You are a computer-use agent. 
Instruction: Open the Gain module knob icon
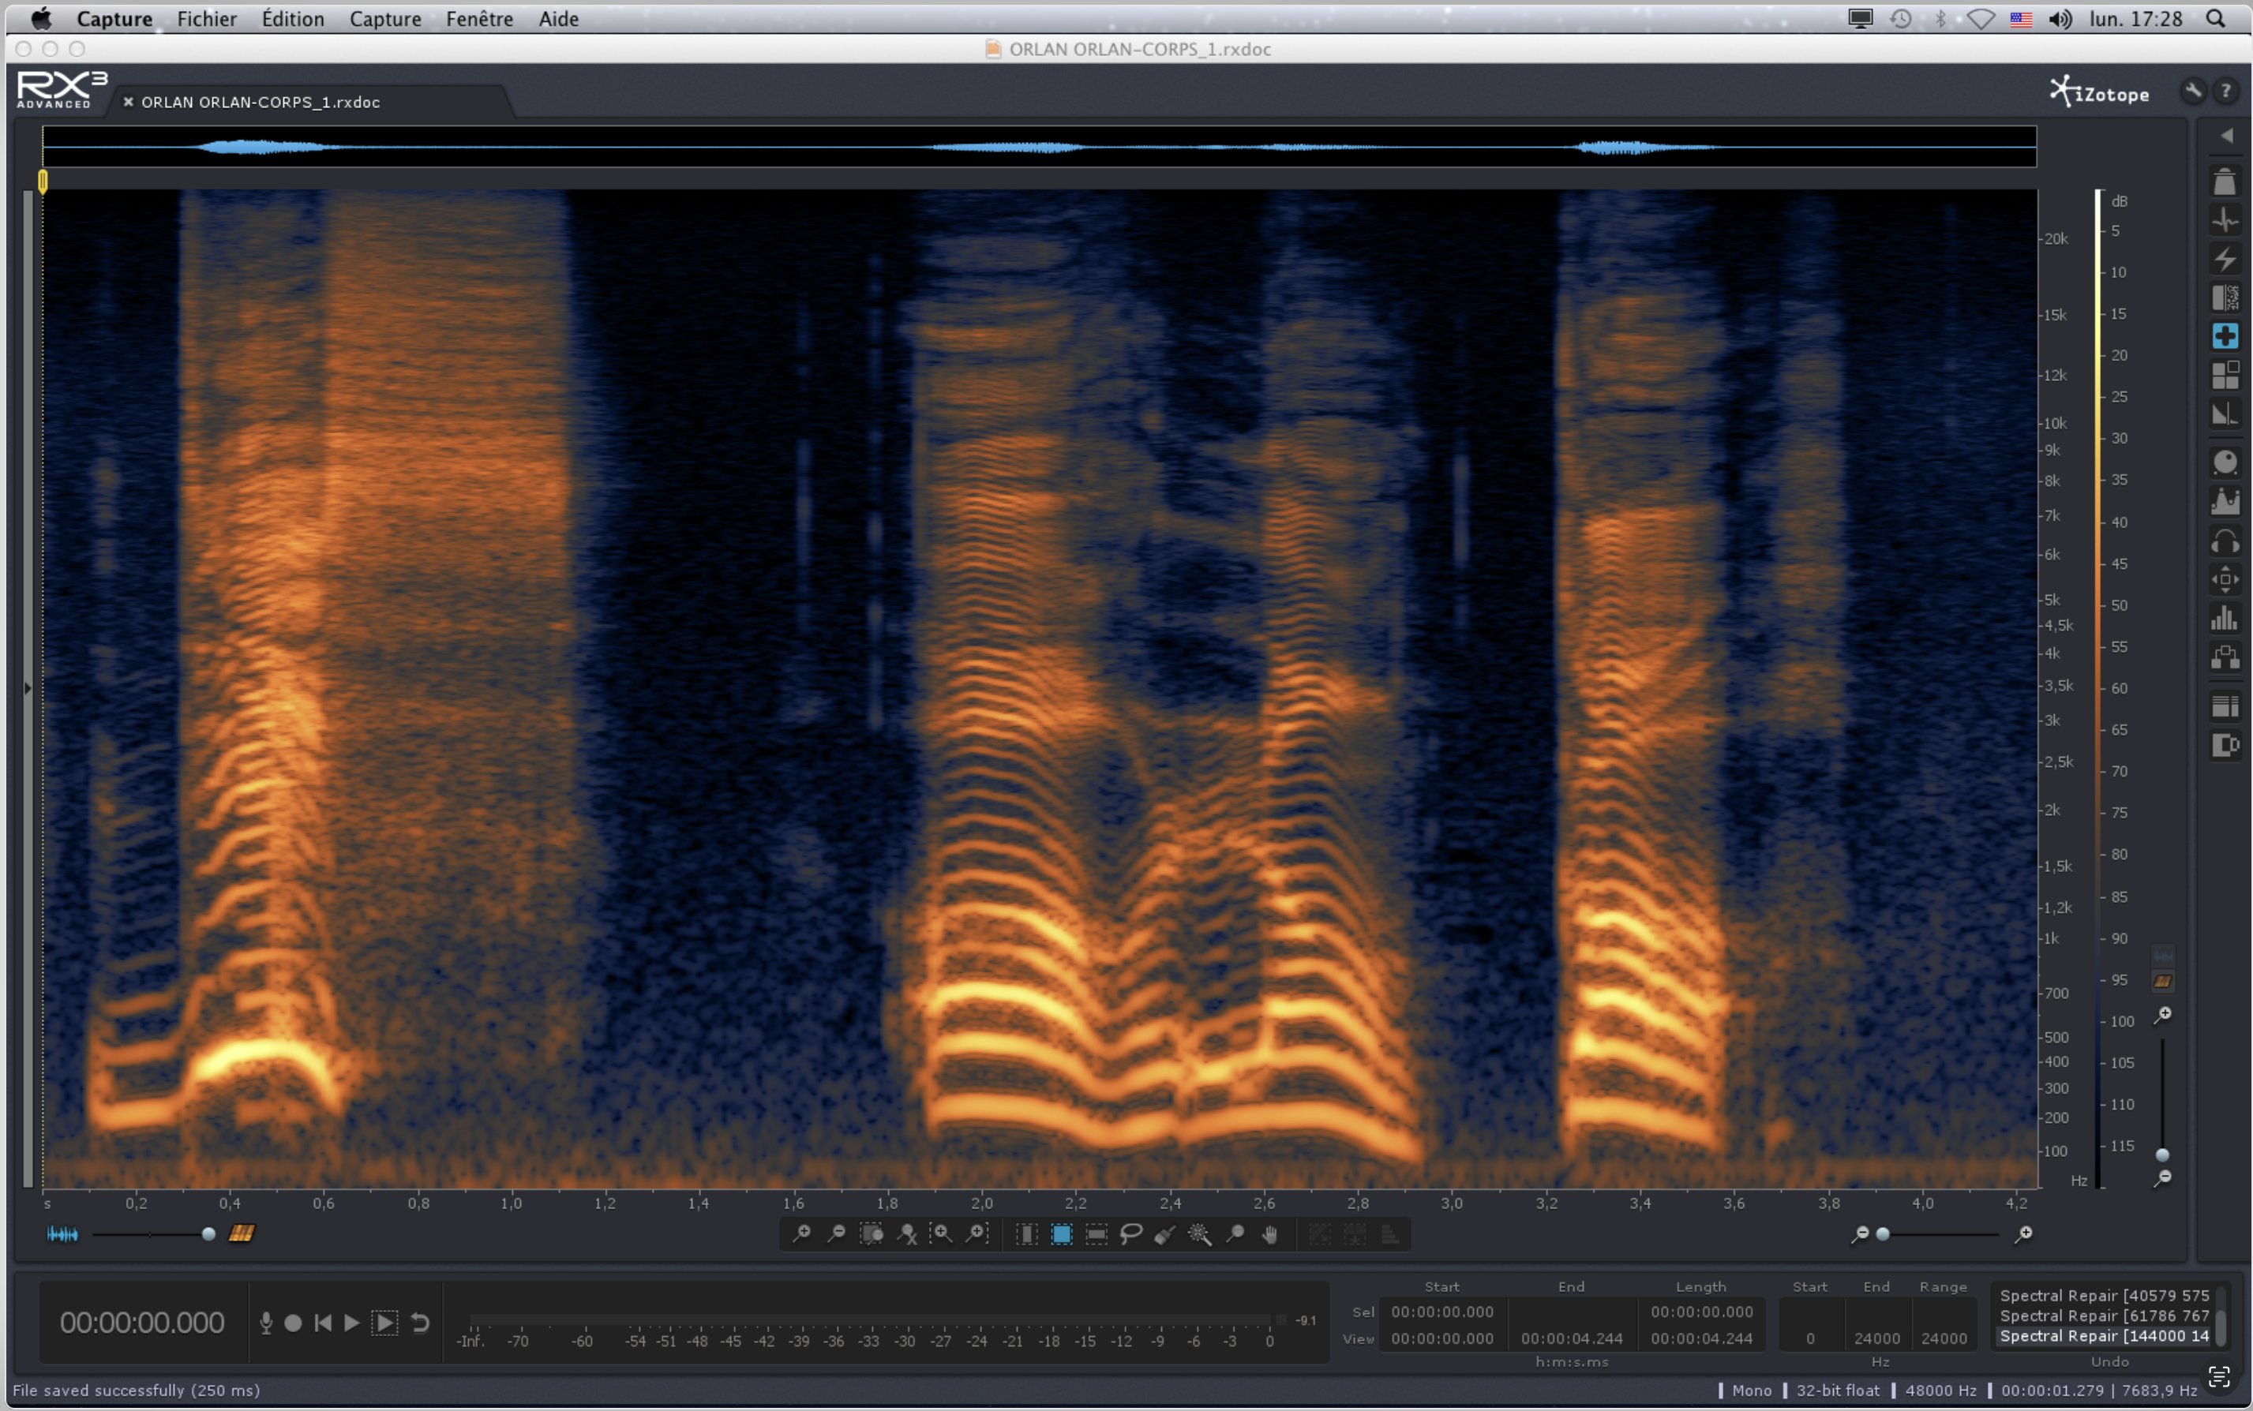(x=2225, y=462)
